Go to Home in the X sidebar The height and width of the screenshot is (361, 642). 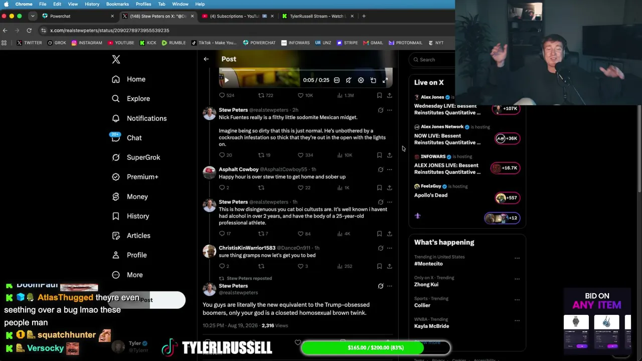point(129,79)
